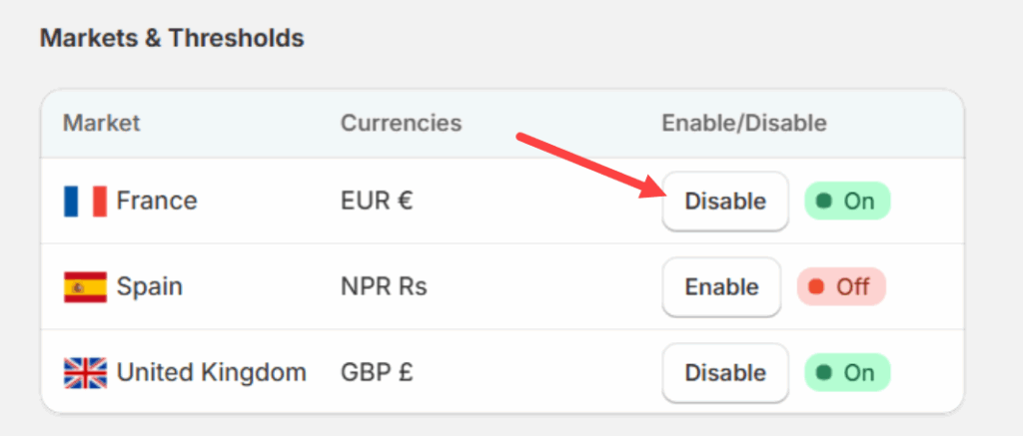Click the Currencies column header
The image size is (1023, 436).
coord(402,124)
